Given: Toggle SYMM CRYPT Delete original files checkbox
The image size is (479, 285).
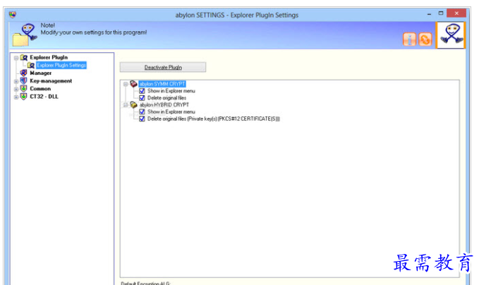Looking at the screenshot, I should [142, 98].
